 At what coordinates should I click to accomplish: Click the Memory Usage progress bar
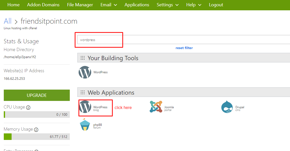click(x=37, y=137)
